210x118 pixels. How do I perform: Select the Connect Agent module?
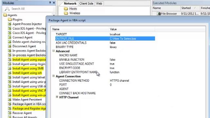tap(22, 37)
